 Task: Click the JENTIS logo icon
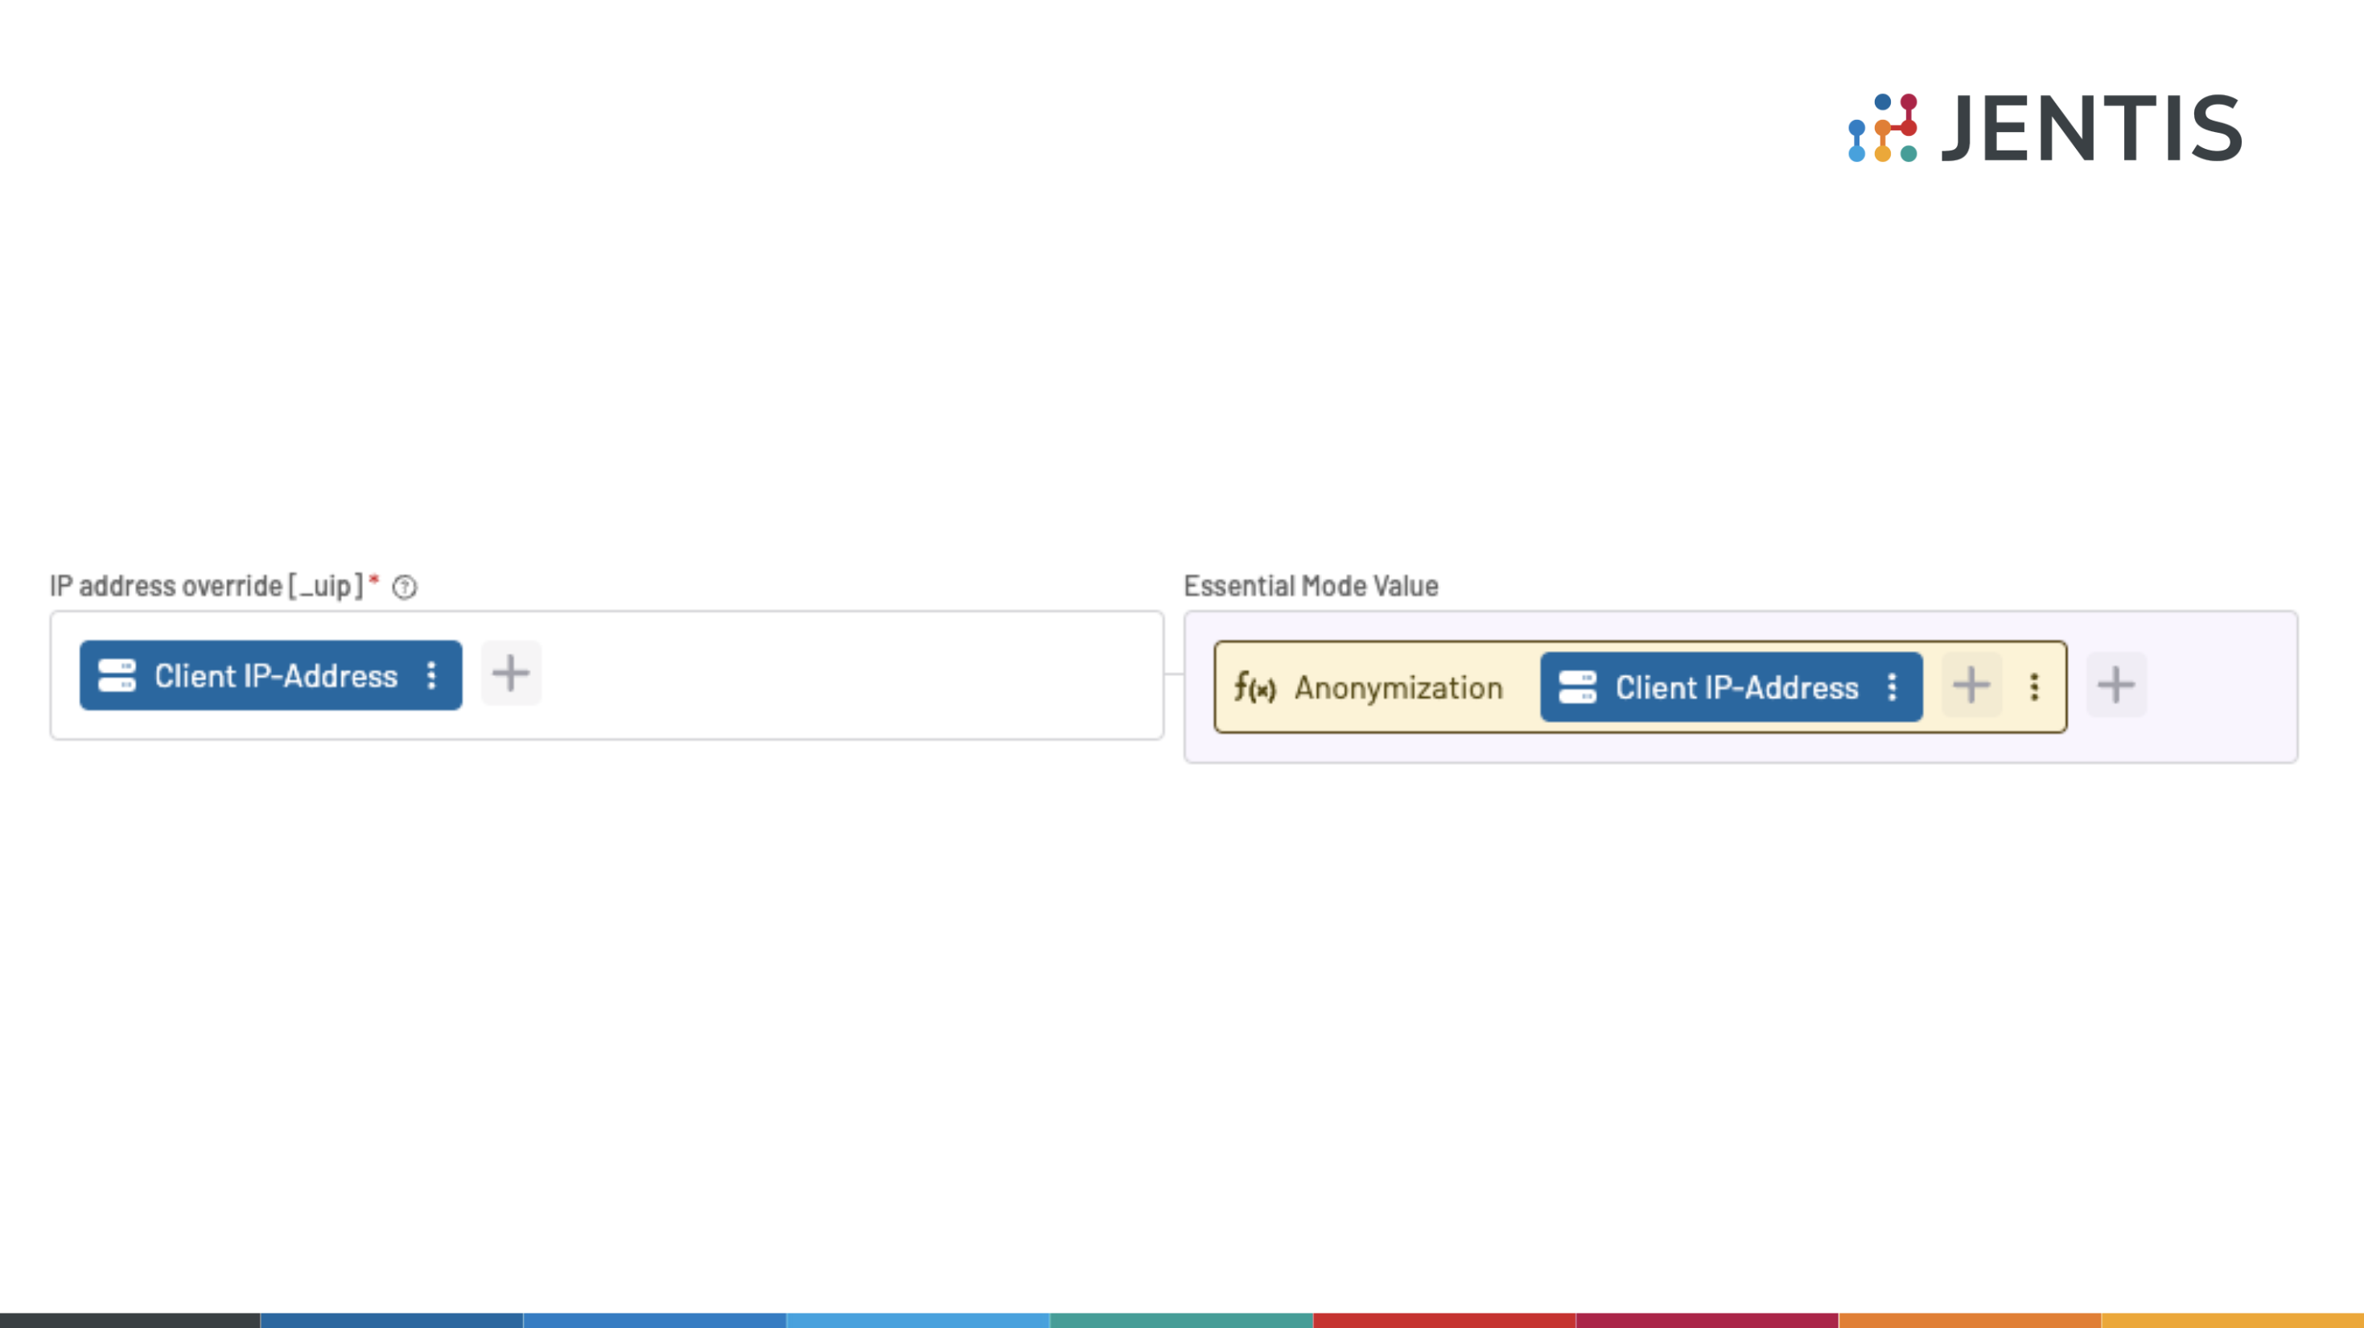point(1882,128)
